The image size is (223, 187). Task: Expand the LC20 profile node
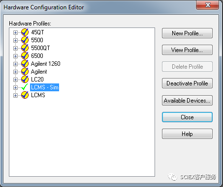pyautogui.click(x=15, y=80)
